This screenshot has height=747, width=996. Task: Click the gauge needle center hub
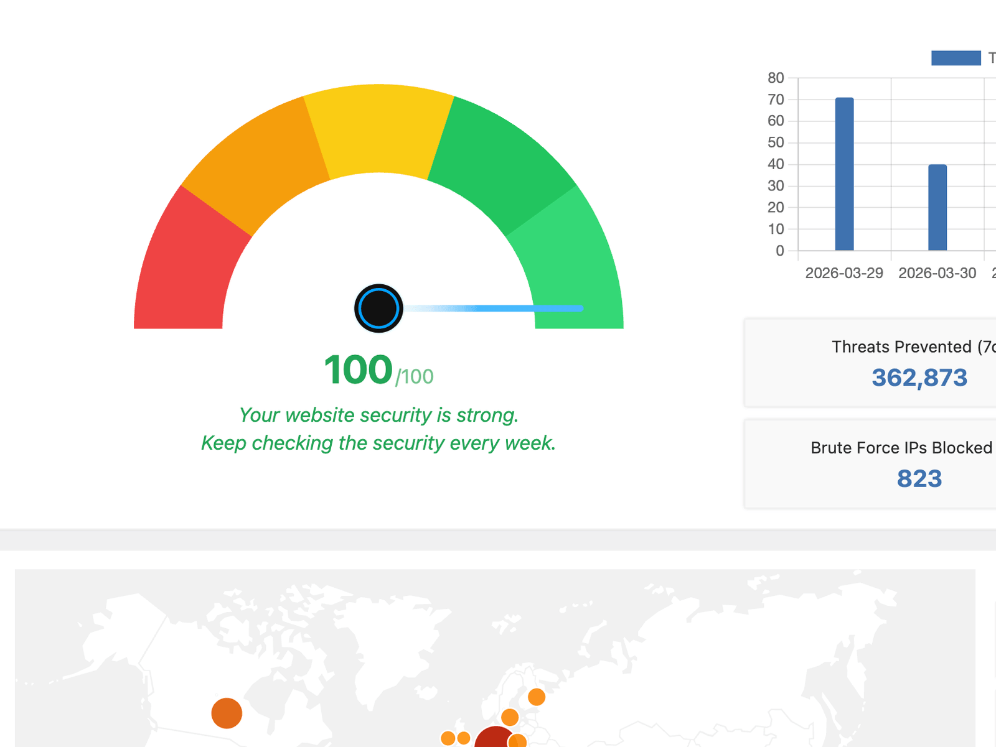tap(378, 308)
